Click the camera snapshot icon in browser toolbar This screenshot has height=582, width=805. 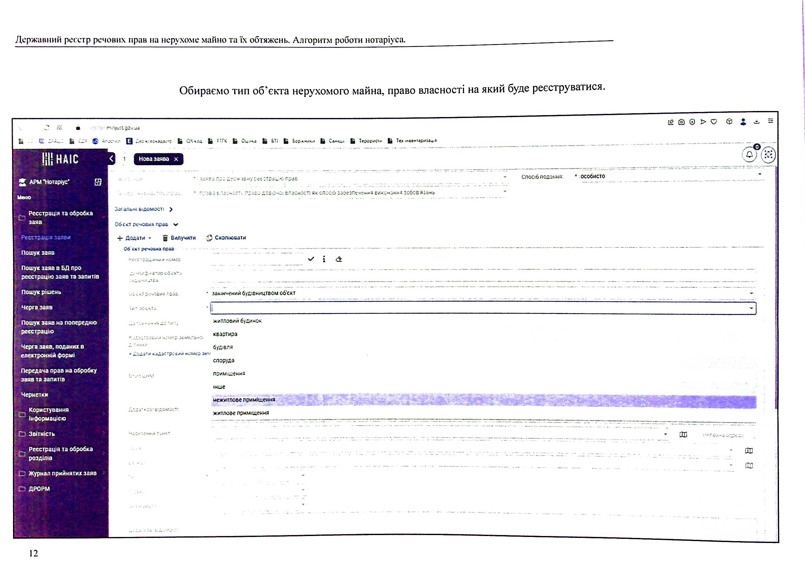[x=682, y=122]
